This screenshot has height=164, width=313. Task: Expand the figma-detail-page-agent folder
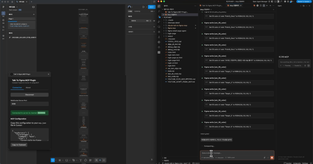pos(177,31)
